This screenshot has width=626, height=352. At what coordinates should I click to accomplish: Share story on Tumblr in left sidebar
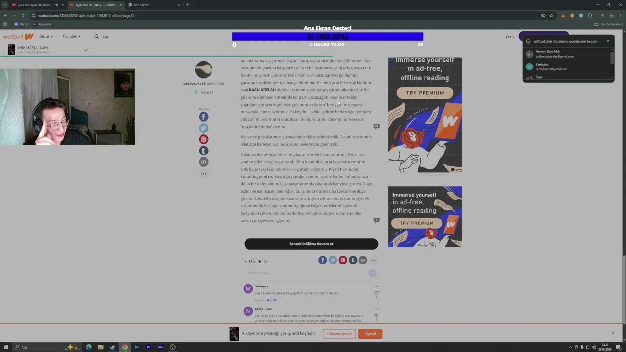203,151
